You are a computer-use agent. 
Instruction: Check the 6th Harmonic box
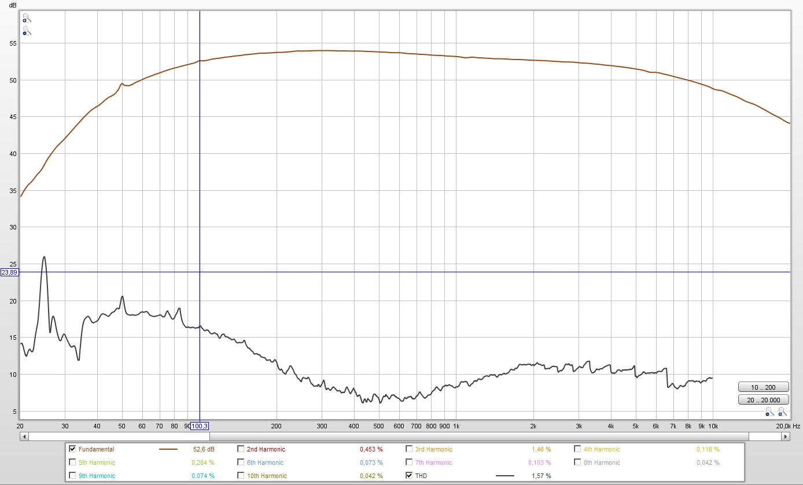[x=241, y=462]
